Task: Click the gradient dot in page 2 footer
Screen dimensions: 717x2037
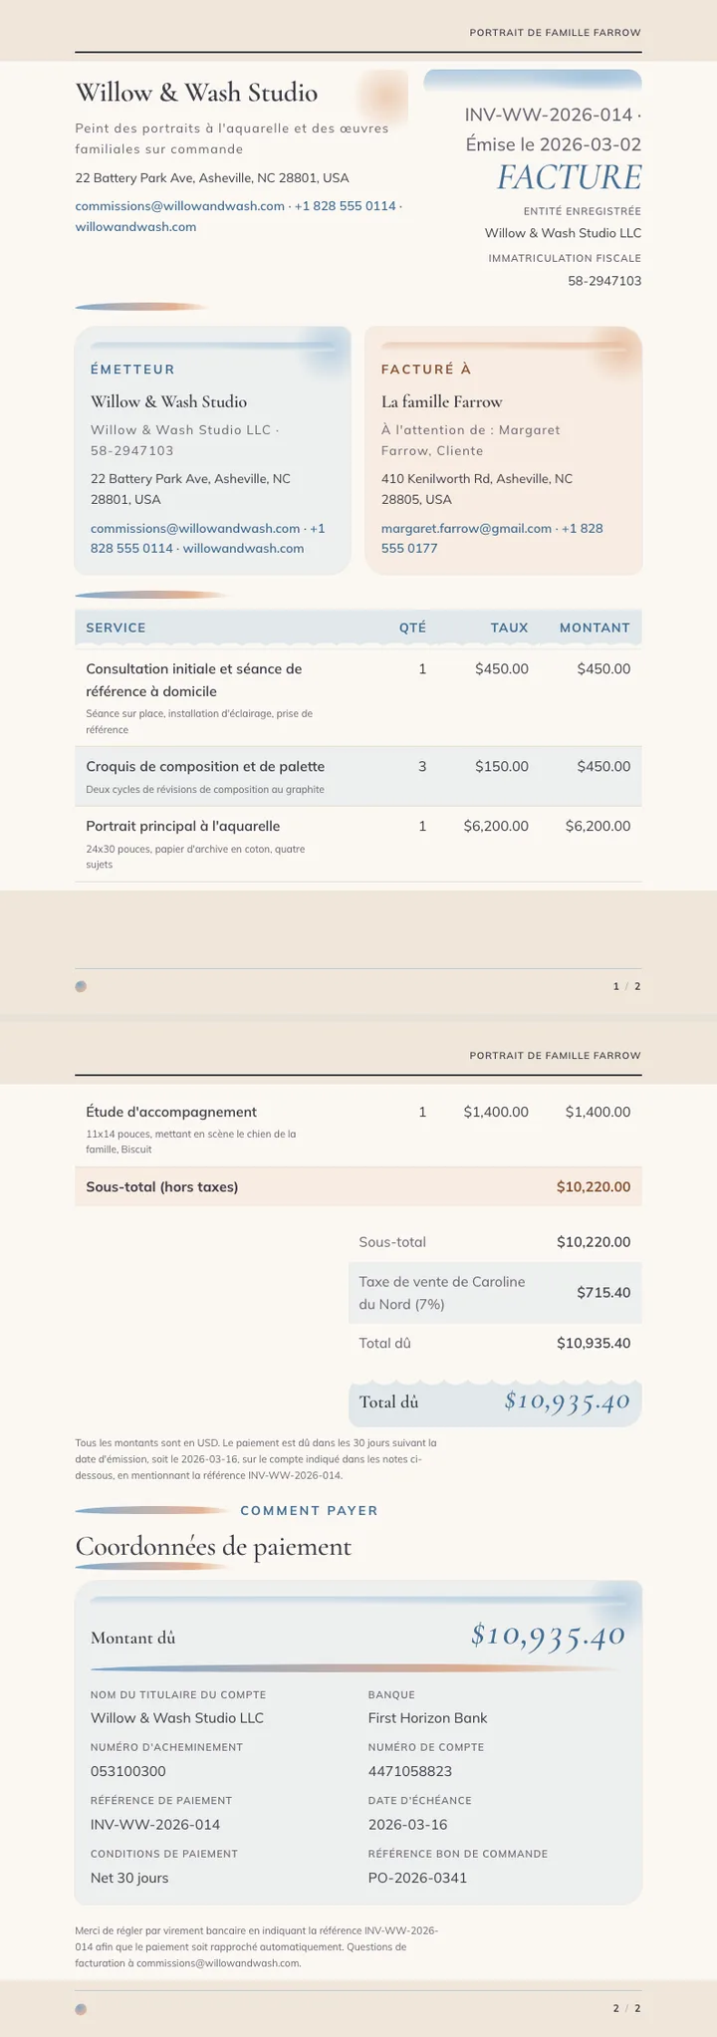Action: click(x=81, y=2009)
